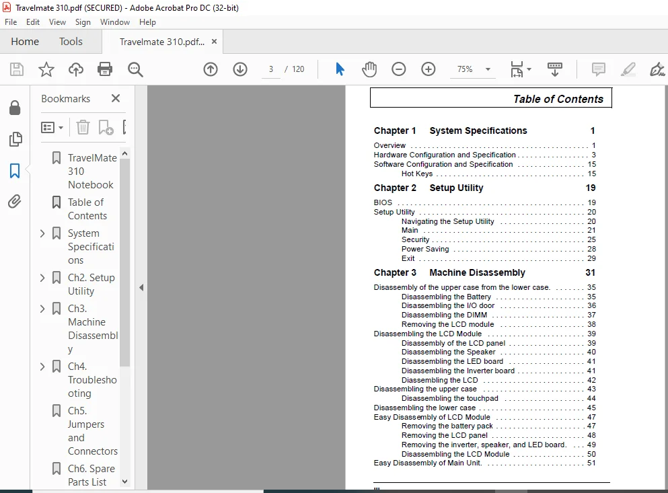668x493 pixels.
Task: Open the Window menu
Action: (x=114, y=22)
